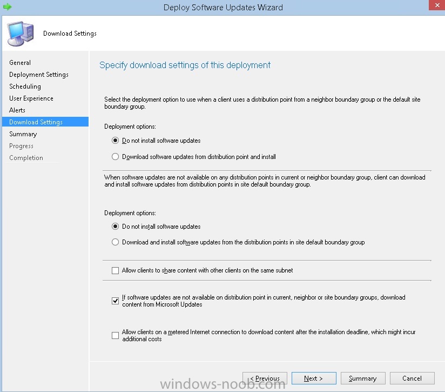Click the computer icon beside Download Settings
445x392 pixels.
click(x=21, y=34)
